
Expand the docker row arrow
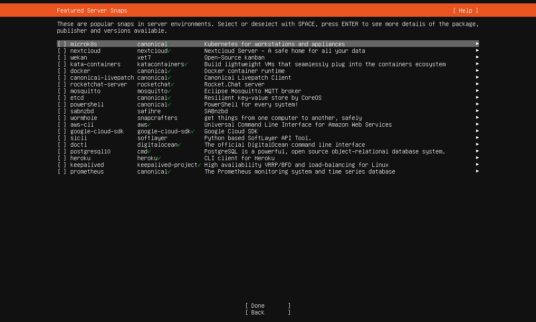pyautogui.click(x=477, y=70)
